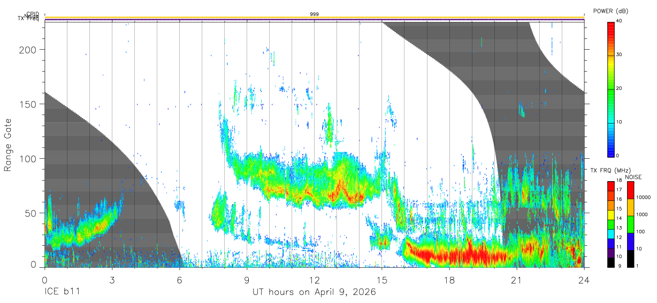Click the 13 label on TX FRQ scale
657x303 pixels.
[619, 228]
